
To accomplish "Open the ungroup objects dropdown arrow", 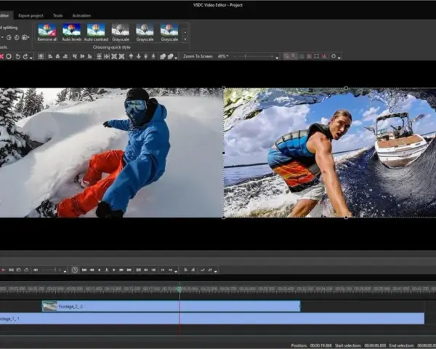I will pos(176,58).
